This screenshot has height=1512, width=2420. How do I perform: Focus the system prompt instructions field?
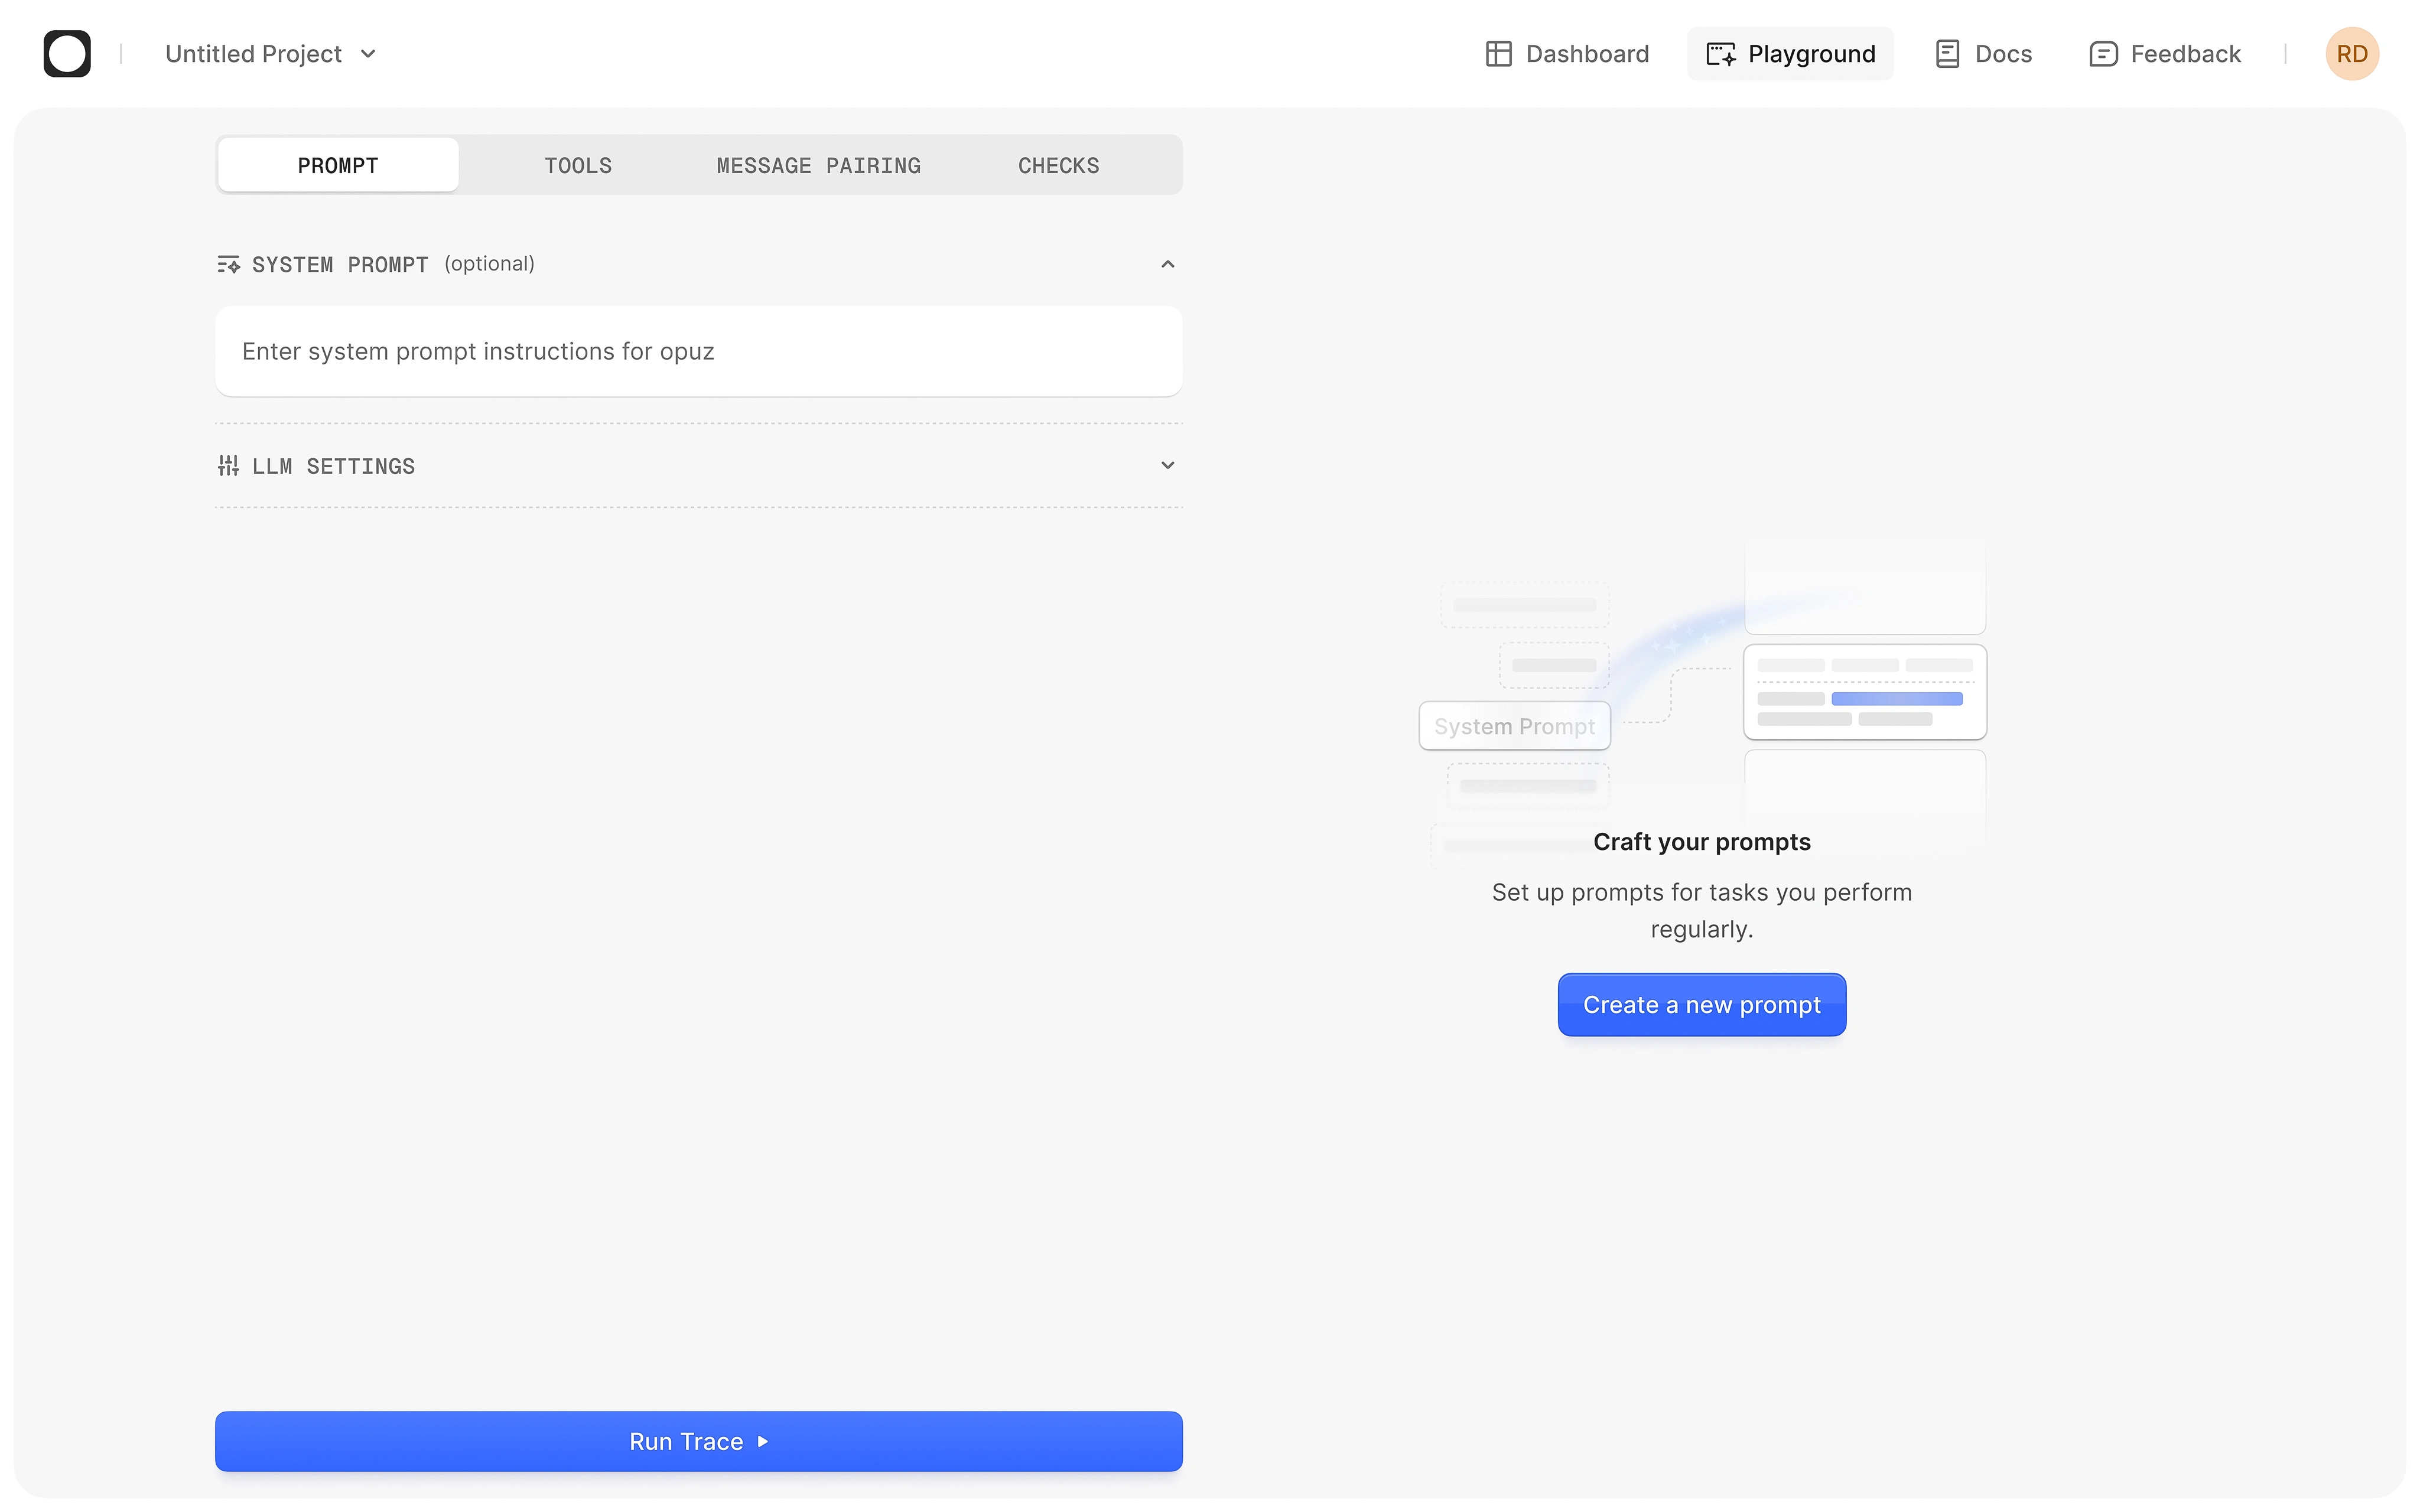(698, 352)
